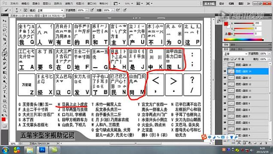
Task: Open brush opacity 不透明度 slider arrow
Action: coord(87,10)
